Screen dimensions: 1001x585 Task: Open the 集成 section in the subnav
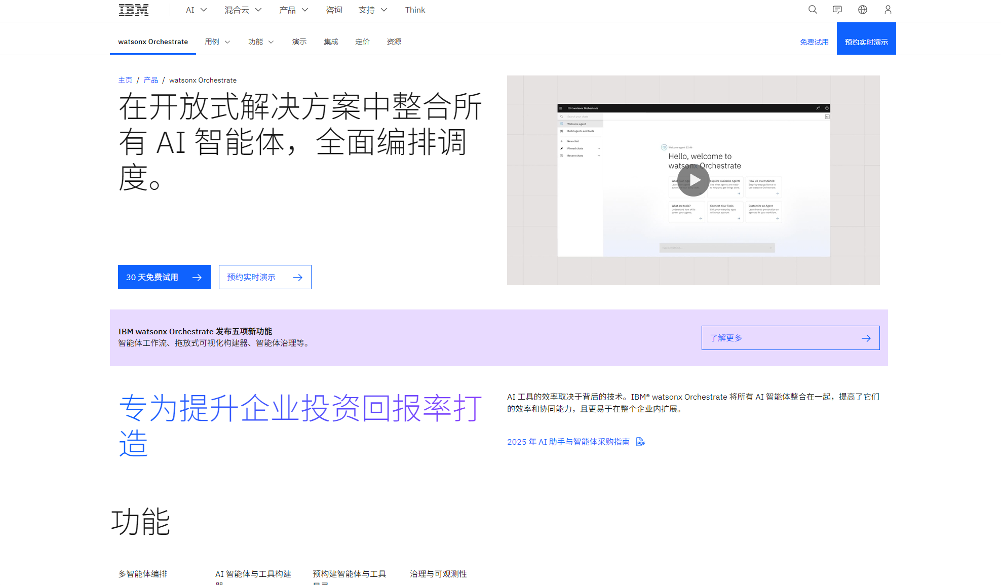coord(331,42)
